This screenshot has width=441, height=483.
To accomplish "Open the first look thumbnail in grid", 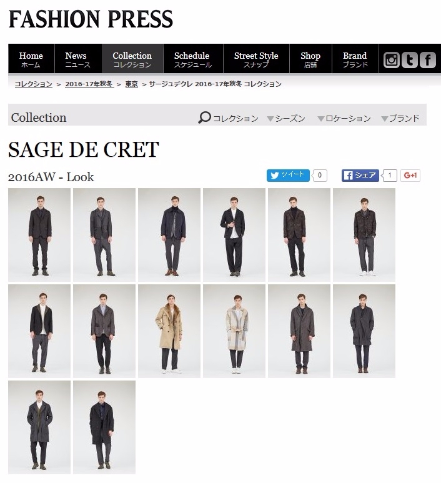I will coord(39,235).
